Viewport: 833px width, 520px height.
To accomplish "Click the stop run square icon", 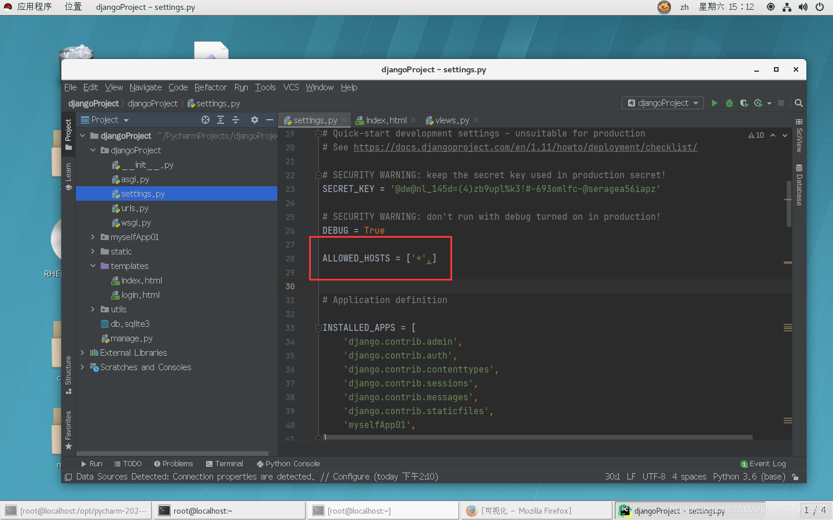I will 781,103.
